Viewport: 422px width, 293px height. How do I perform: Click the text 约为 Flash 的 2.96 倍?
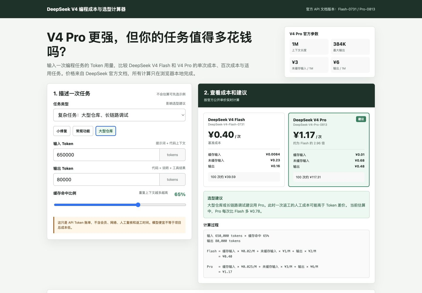pos(309,143)
